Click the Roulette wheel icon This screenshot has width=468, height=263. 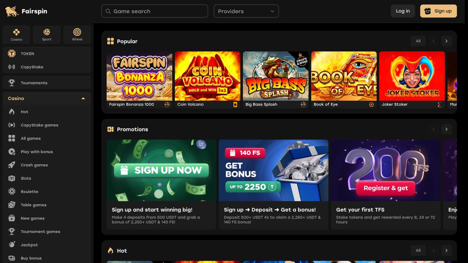pos(12,191)
